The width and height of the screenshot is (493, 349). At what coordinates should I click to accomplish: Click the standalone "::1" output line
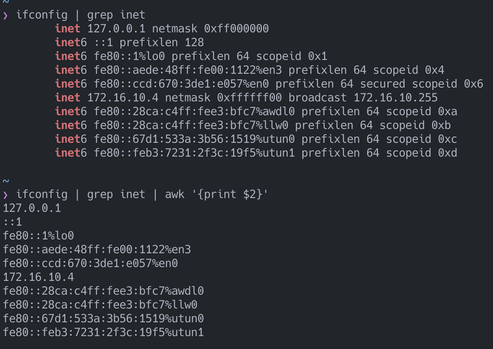(13, 222)
